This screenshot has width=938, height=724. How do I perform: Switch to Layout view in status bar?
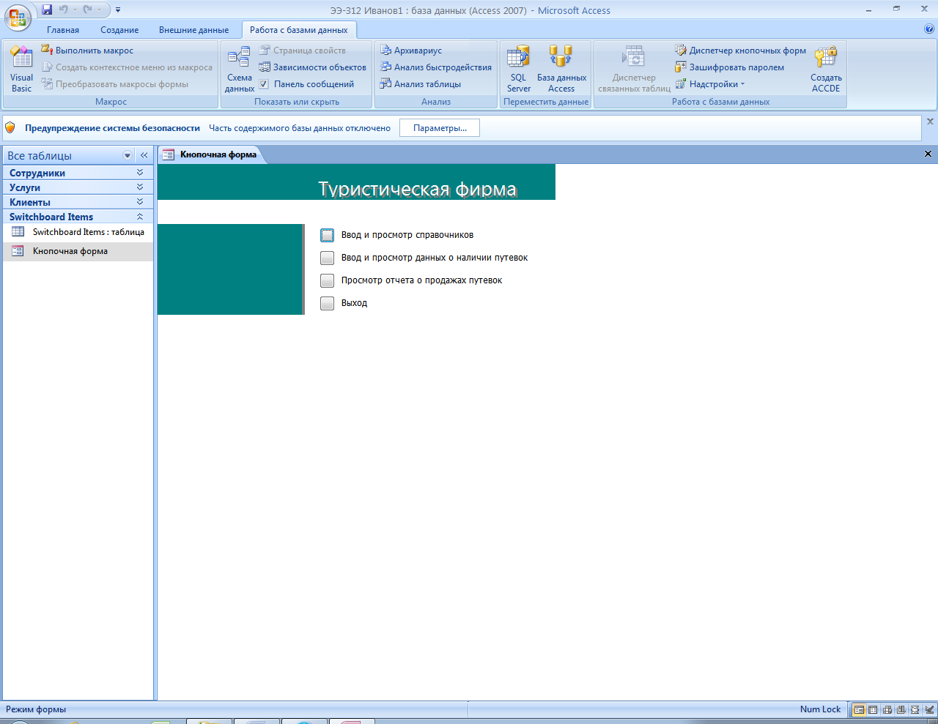(x=915, y=709)
